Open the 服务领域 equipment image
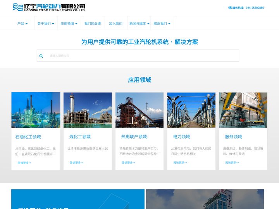The image size is (279, 209). tap(243, 110)
